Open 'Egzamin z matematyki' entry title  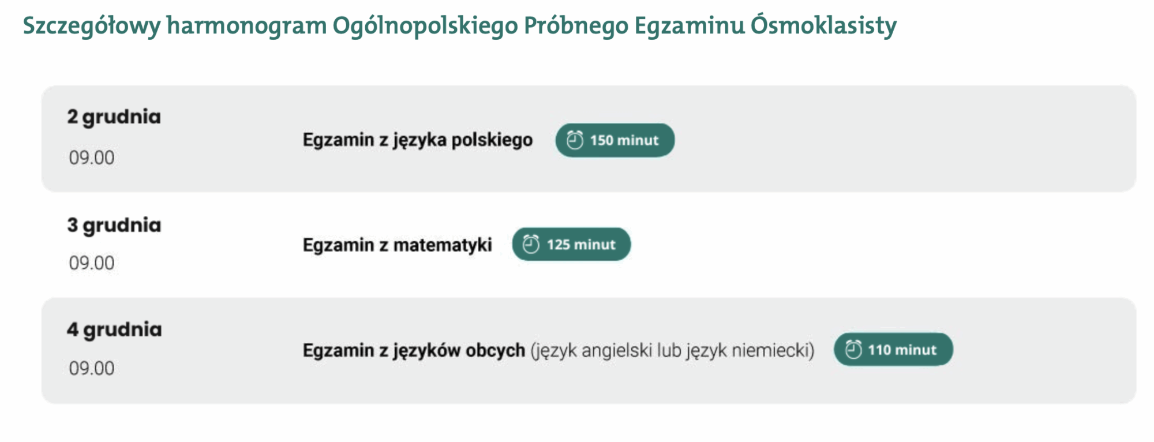click(397, 245)
